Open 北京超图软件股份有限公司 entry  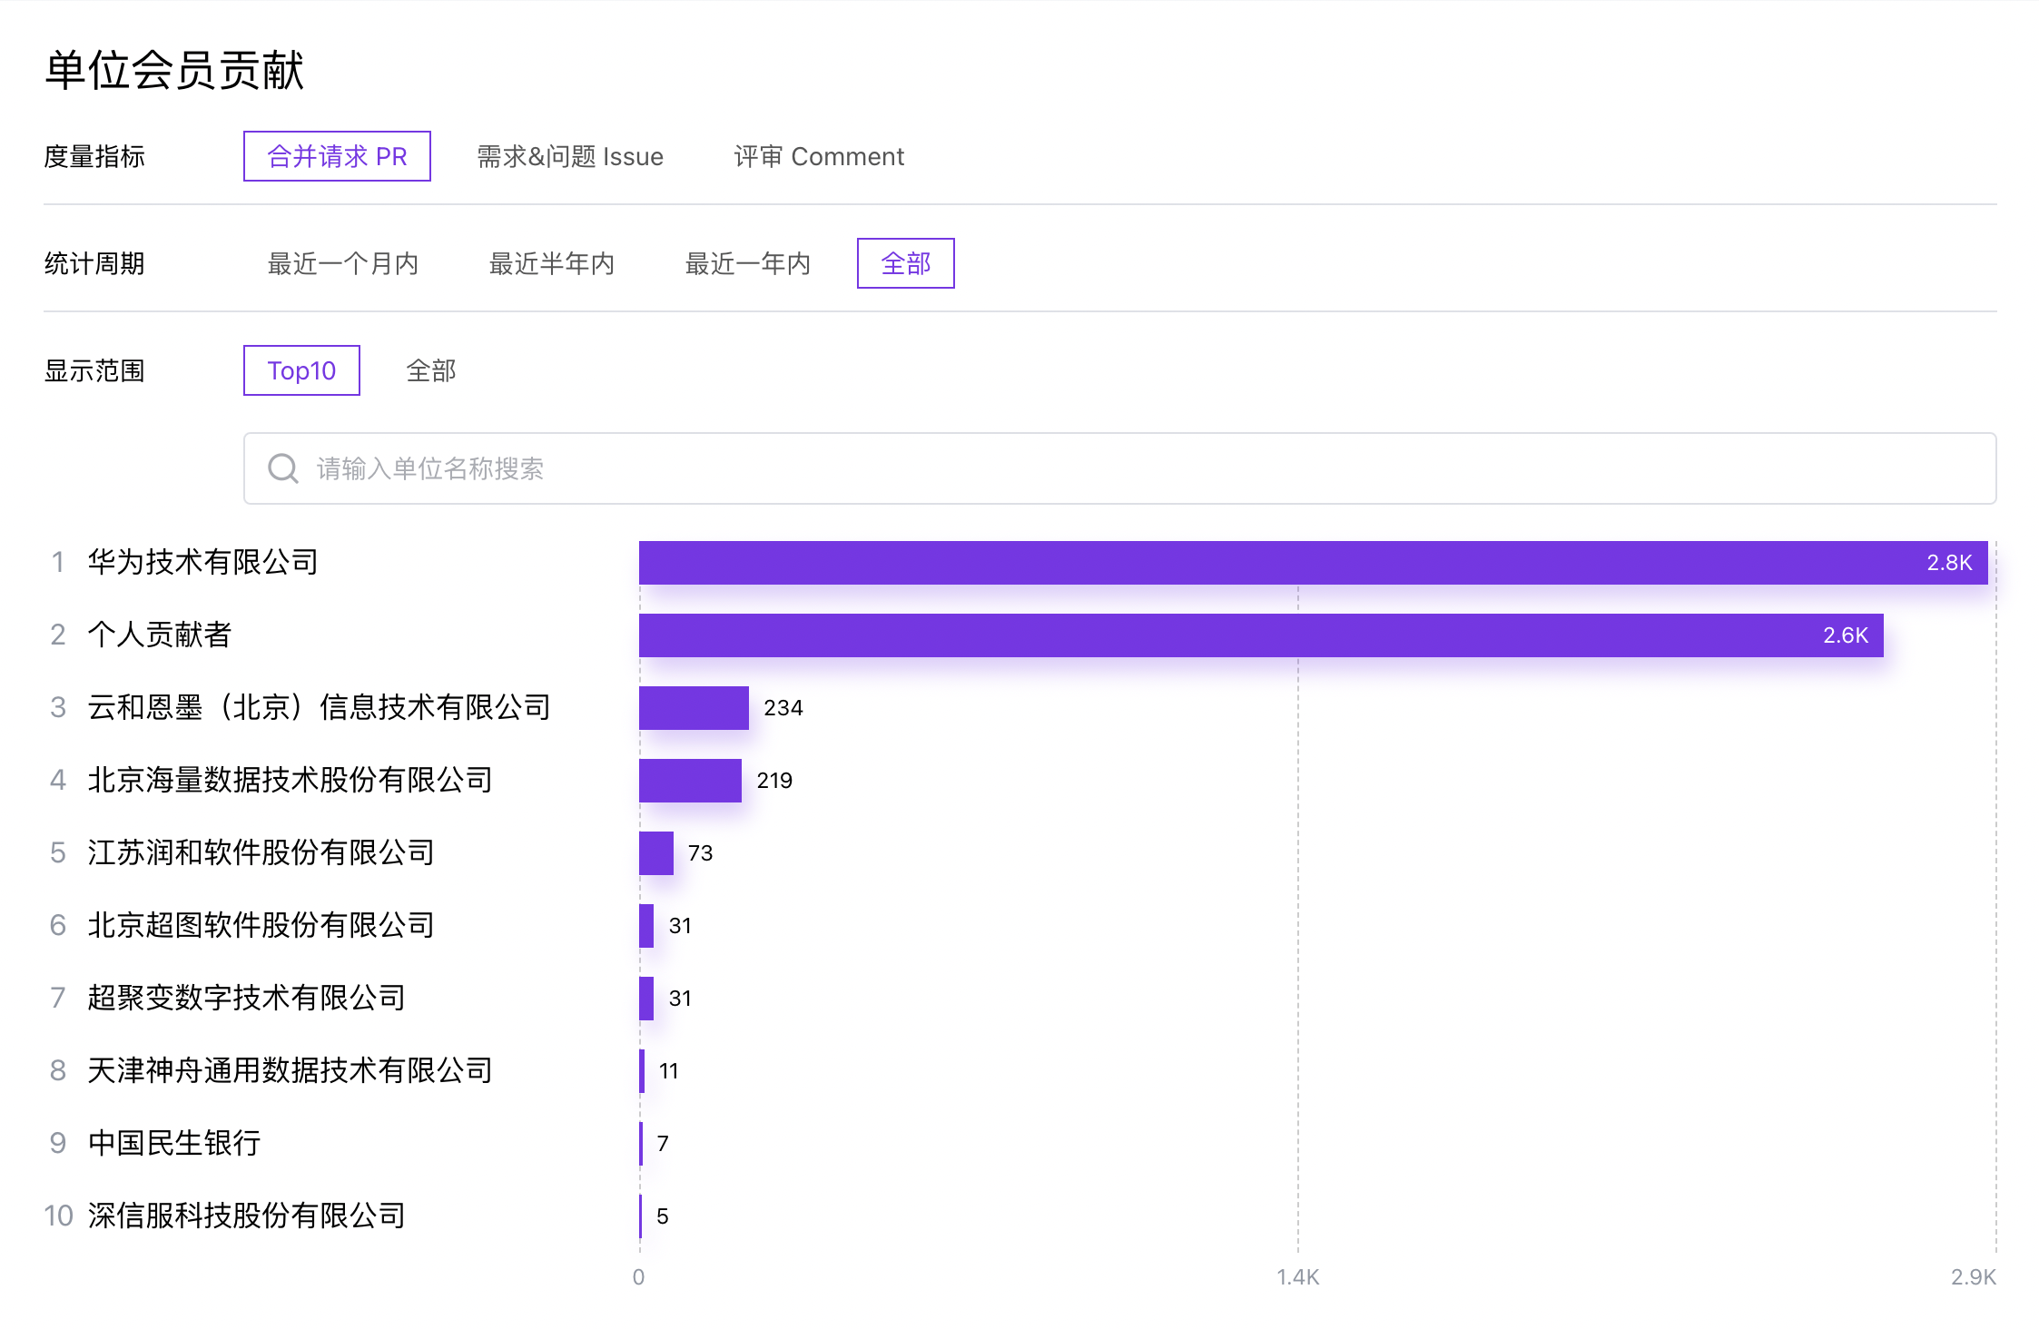tap(261, 925)
